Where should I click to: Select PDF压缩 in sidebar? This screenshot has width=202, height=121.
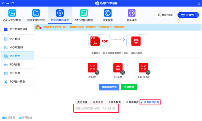[x=17, y=73]
